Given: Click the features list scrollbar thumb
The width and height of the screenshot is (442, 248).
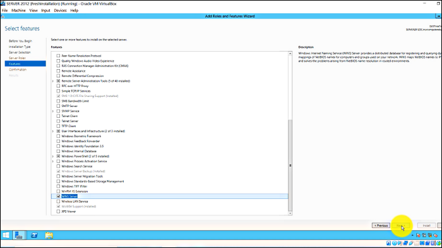Looking at the screenshot, I should (x=290, y=166).
